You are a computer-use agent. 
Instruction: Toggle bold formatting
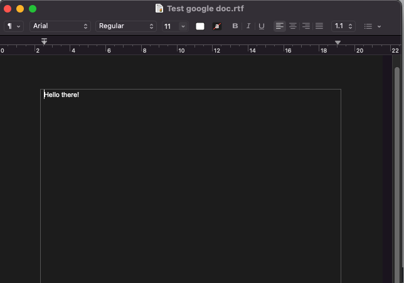click(x=235, y=26)
